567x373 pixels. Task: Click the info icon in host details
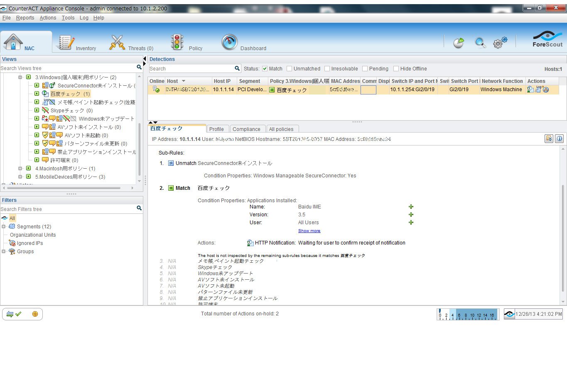(559, 139)
